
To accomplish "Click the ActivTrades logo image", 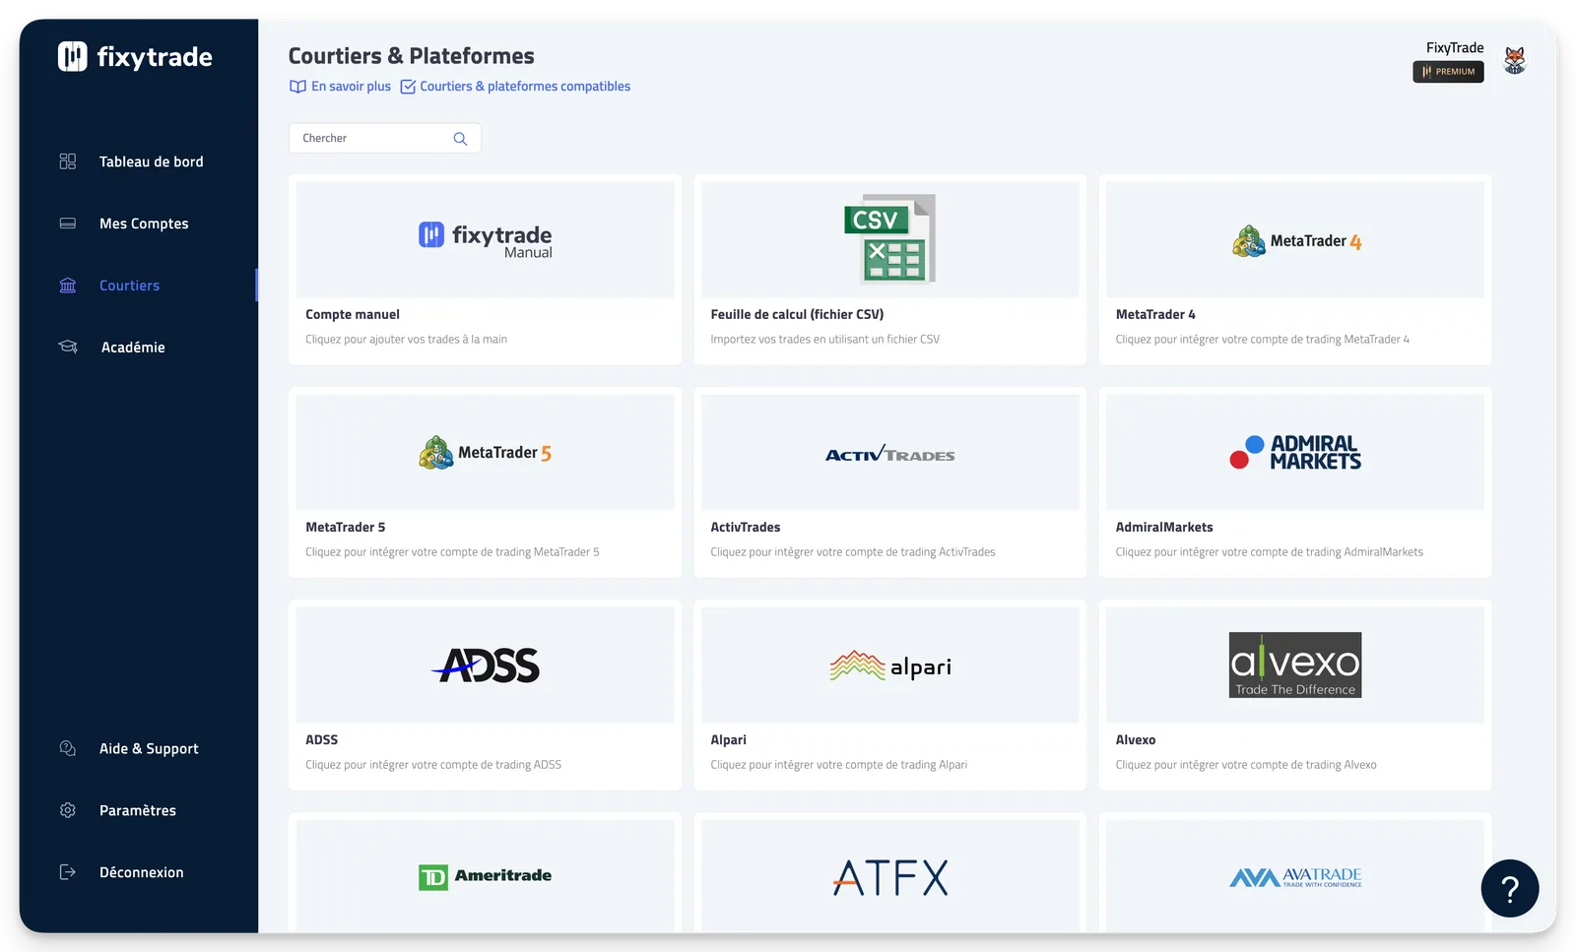I will click(890, 454).
